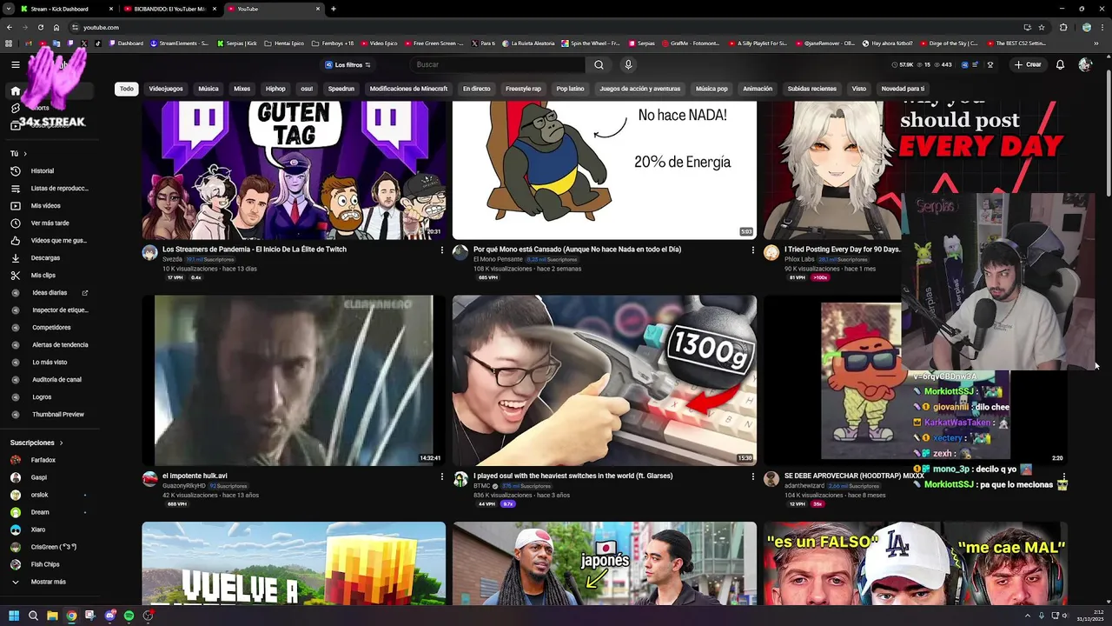Image resolution: width=1112 pixels, height=626 pixels.
Task: Switch to Stream - Kick Dashboard tab
Action: coord(61,9)
